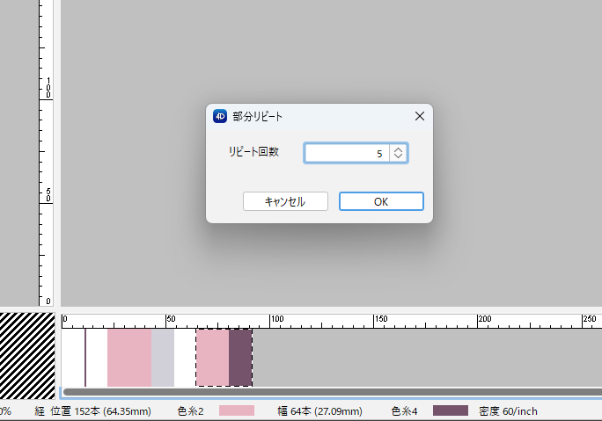Click the thin purple line stripe
The image size is (602, 421).
[85, 358]
